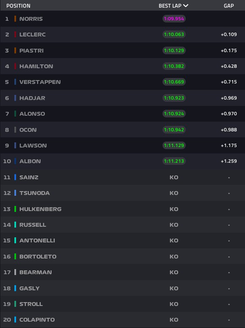Click the light blue stripe beside Colapinto
The height and width of the screenshot is (328, 245).
click(15, 320)
